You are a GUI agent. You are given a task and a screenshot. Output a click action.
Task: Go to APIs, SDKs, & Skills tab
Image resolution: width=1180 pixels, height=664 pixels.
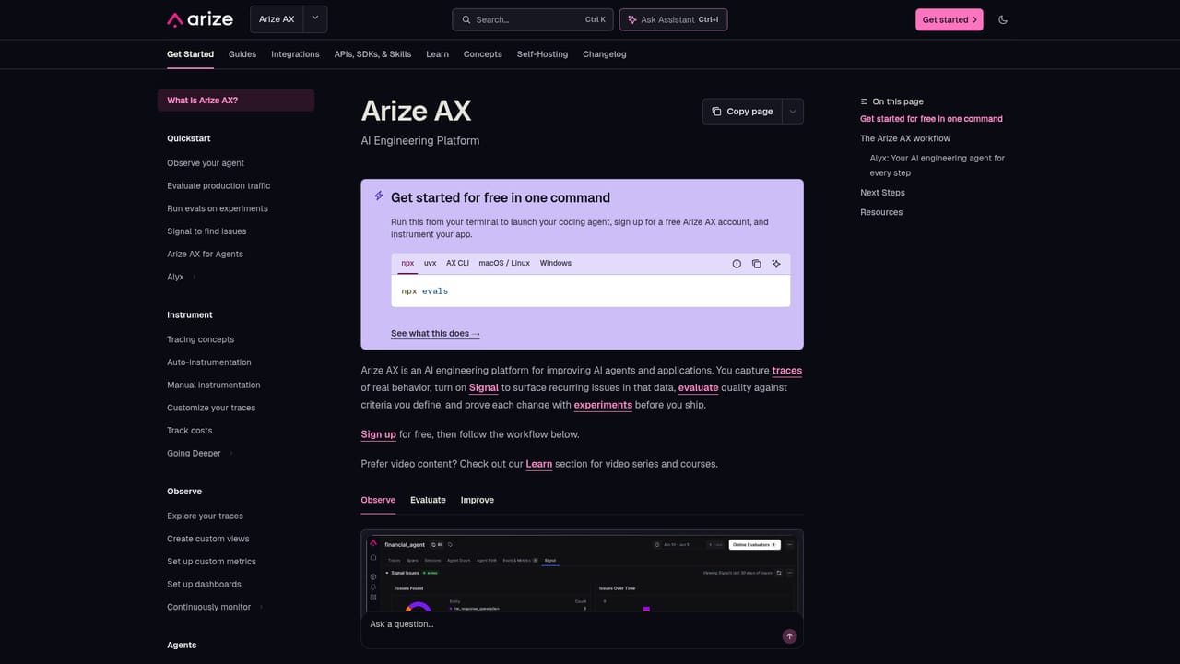372,54
